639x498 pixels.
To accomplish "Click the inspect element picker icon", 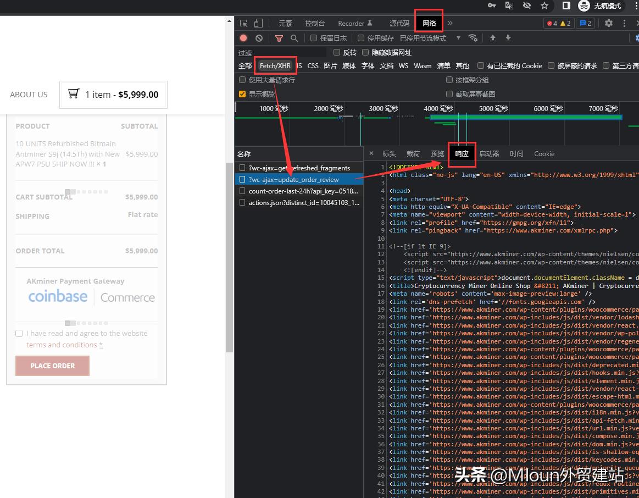I will coord(243,23).
